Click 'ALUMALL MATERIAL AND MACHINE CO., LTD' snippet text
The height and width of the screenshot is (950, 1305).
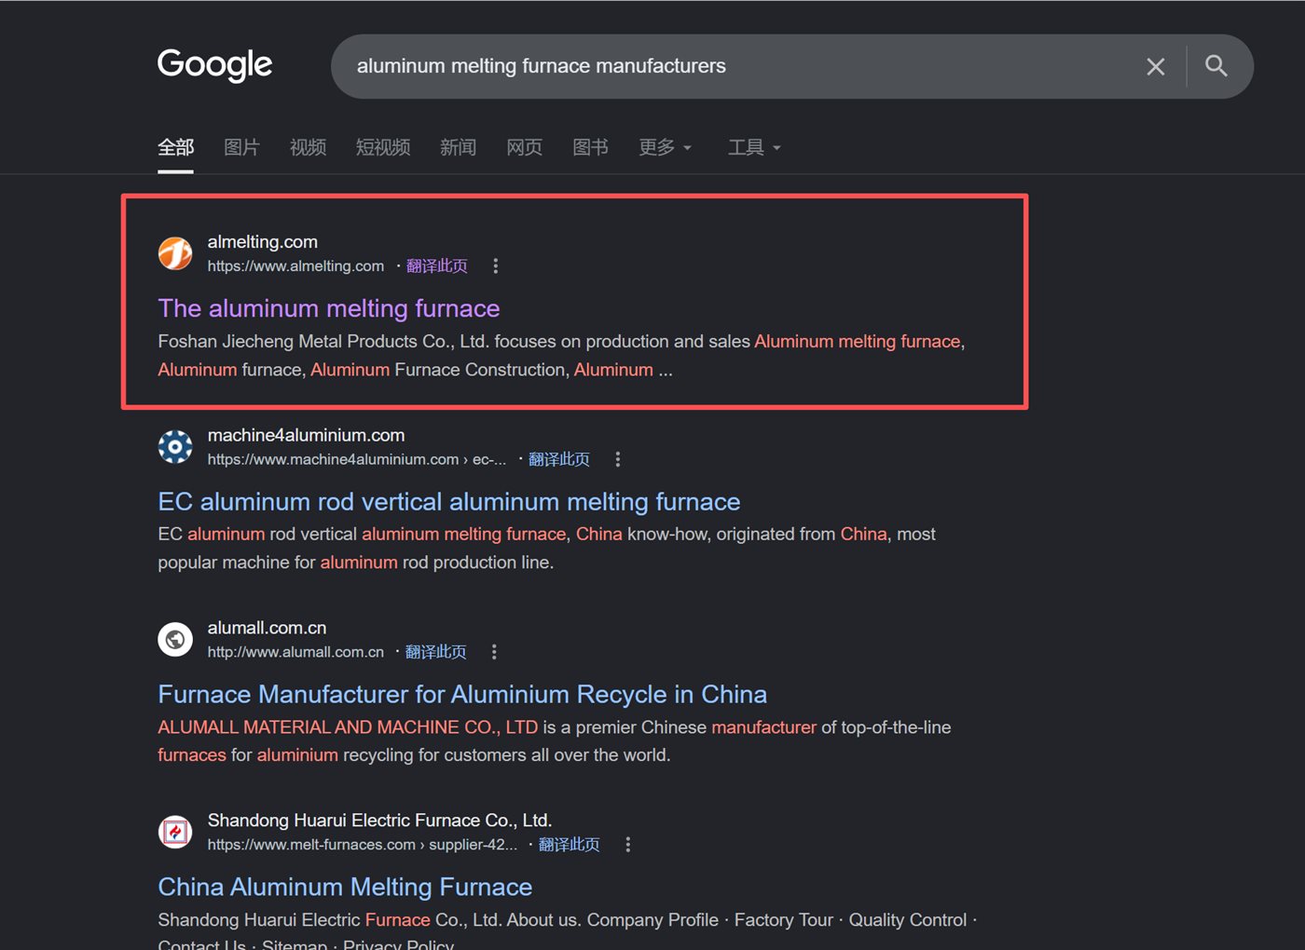348,727
